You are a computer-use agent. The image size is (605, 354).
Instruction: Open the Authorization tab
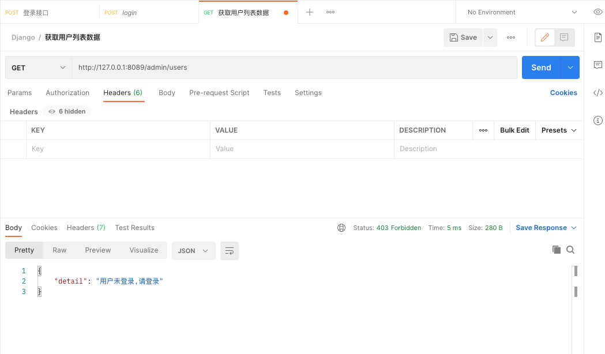[x=67, y=93]
